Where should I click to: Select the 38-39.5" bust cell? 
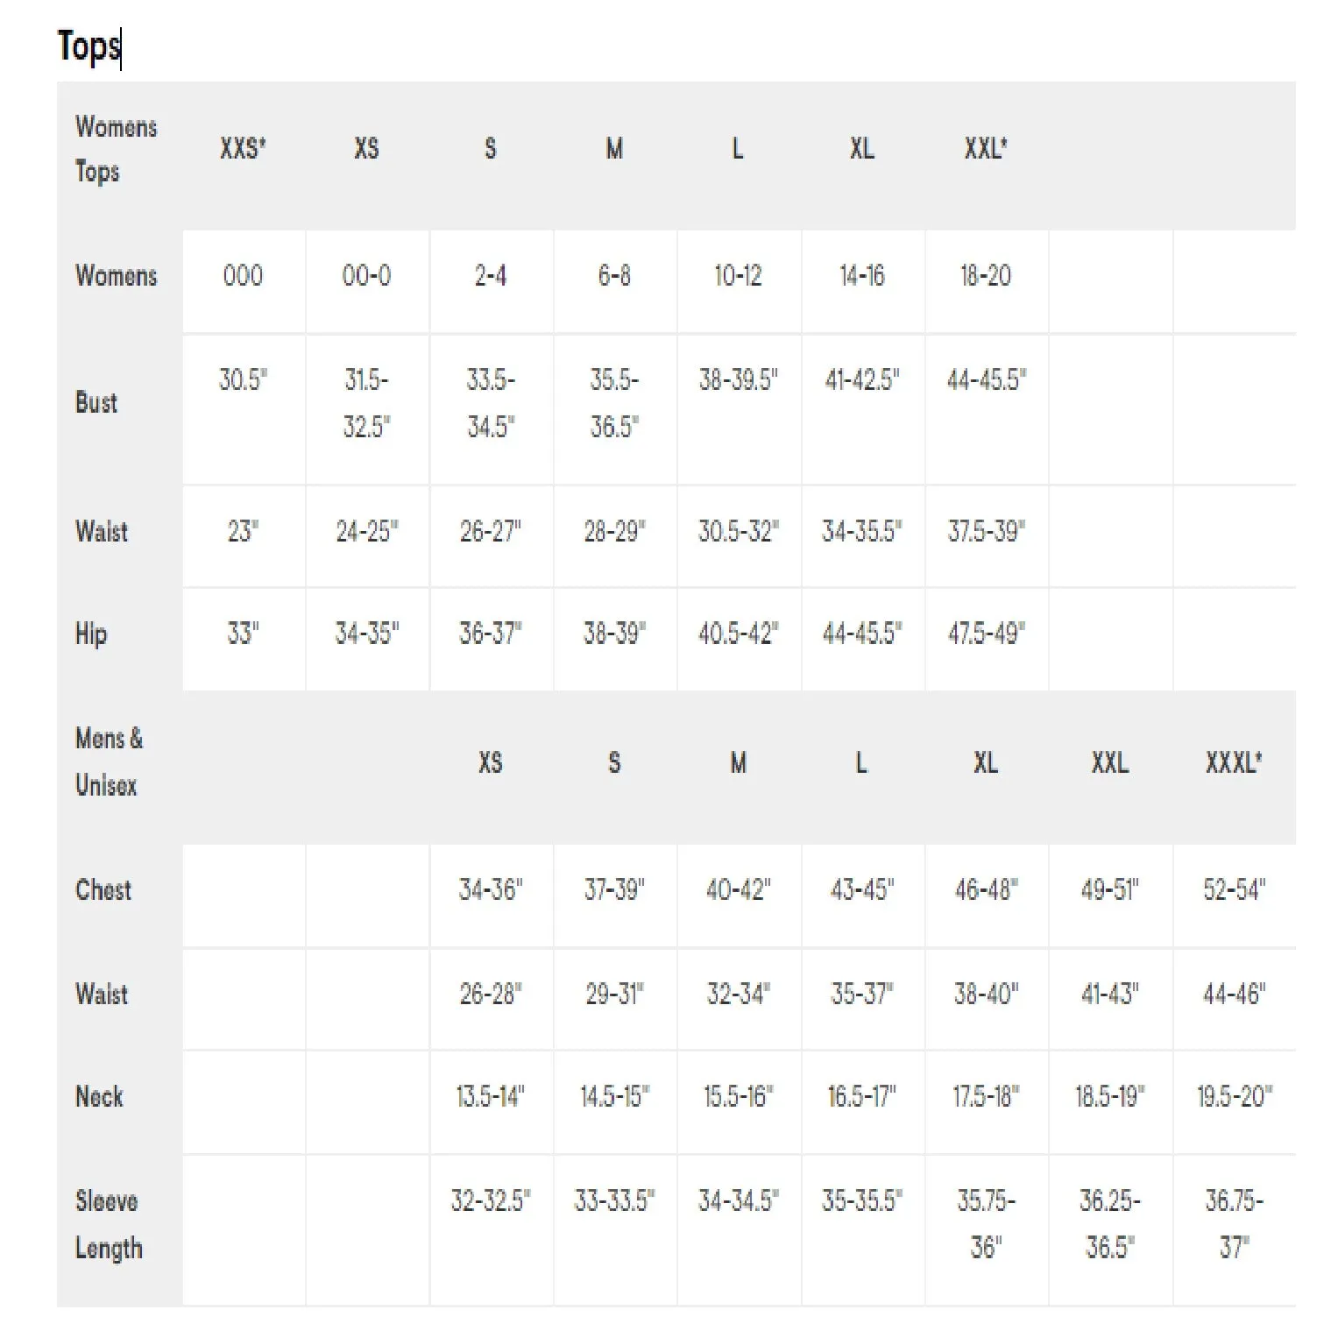click(x=738, y=380)
